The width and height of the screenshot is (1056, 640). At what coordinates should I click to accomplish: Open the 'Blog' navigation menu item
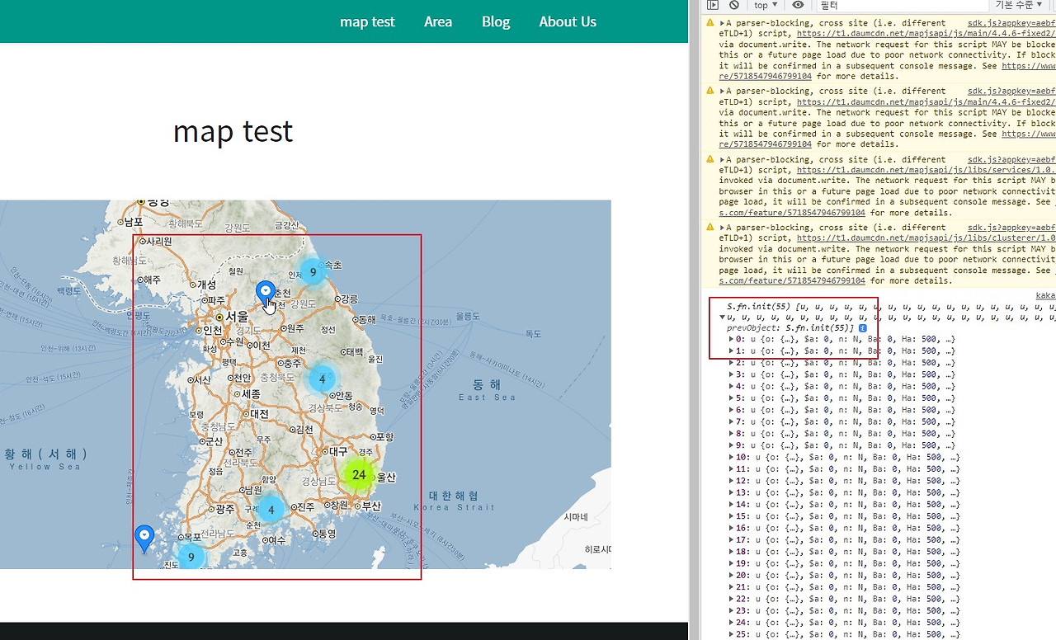496,21
